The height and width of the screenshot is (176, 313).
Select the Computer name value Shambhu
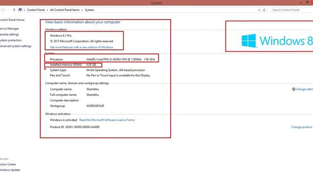coord(92,89)
